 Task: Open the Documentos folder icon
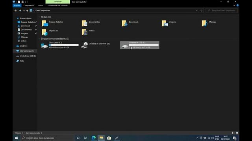point(85,23)
